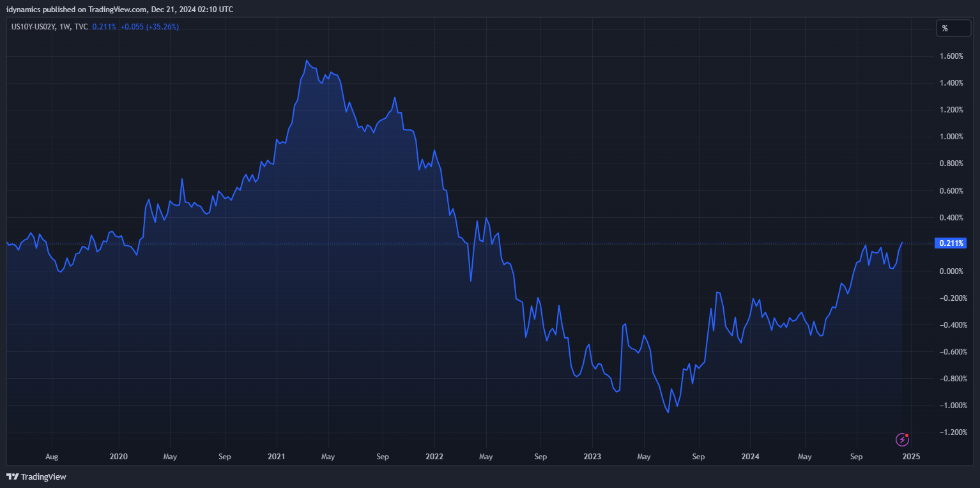Viewport: 980px width, 488px height.
Task: Click the 1.600% price scale label
Action: (951, 56)
